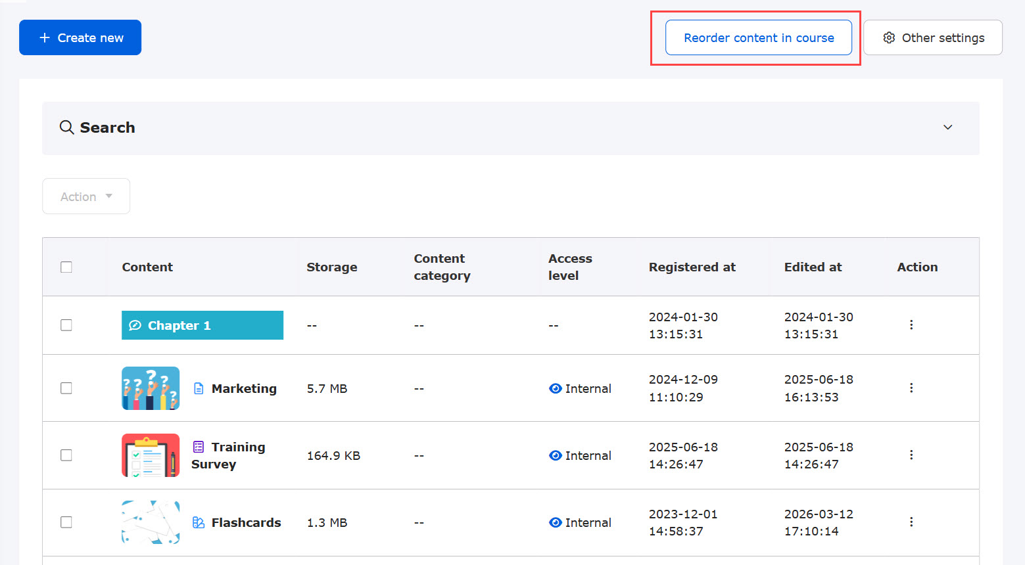Open Other settings menu
Image resolution: width=1025 pixels, height=565 pixels.
[x=932, y=38]
